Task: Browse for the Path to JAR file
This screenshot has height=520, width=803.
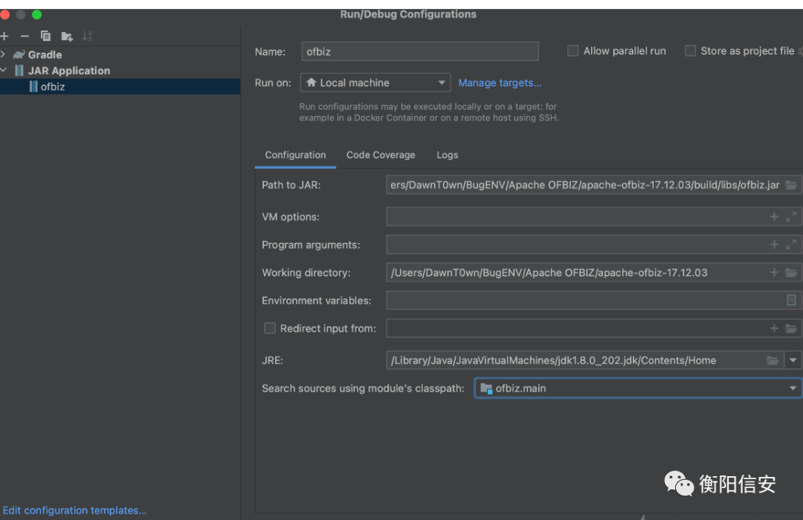Action: click(x=790, y=185)
